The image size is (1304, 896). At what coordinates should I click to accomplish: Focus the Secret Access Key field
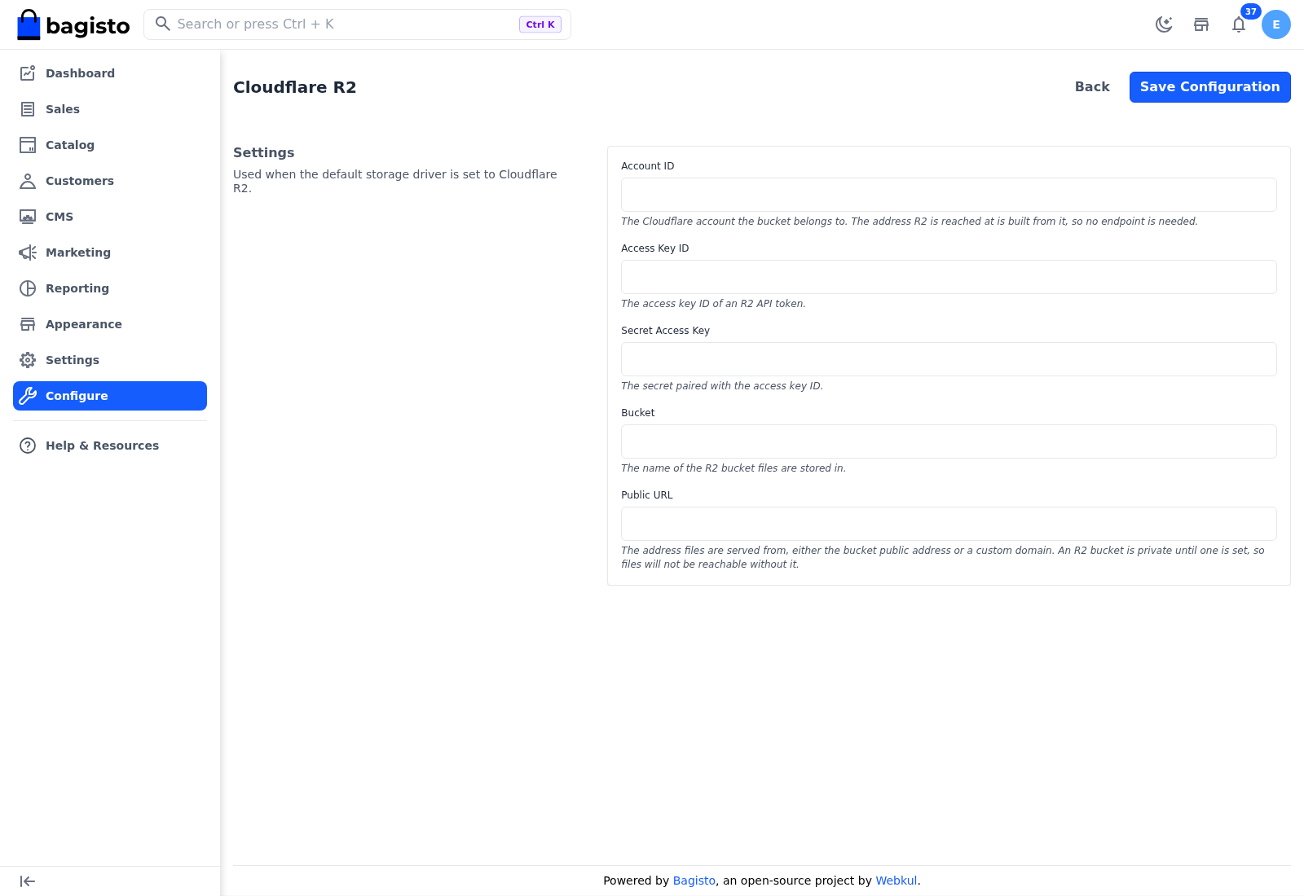949,359
